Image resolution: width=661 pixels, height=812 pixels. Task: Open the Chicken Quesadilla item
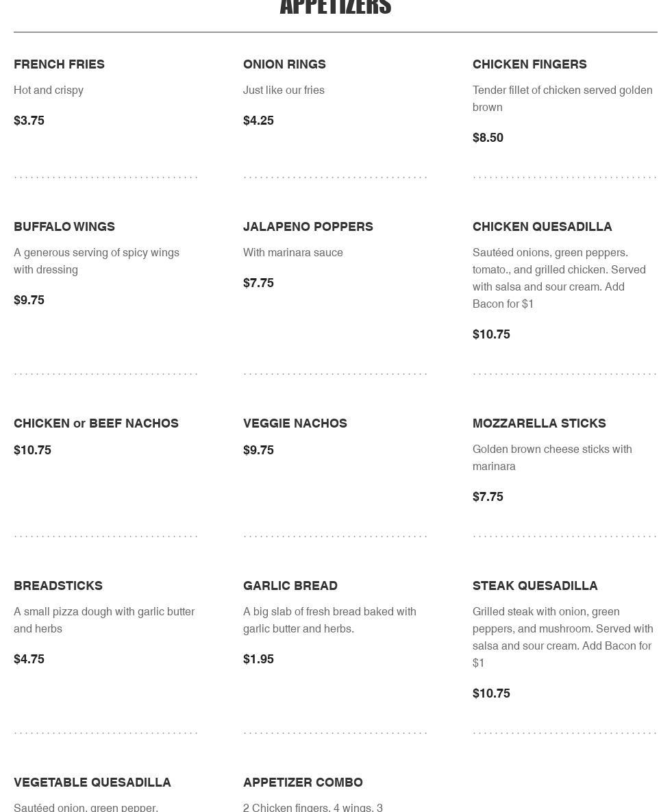542,227
